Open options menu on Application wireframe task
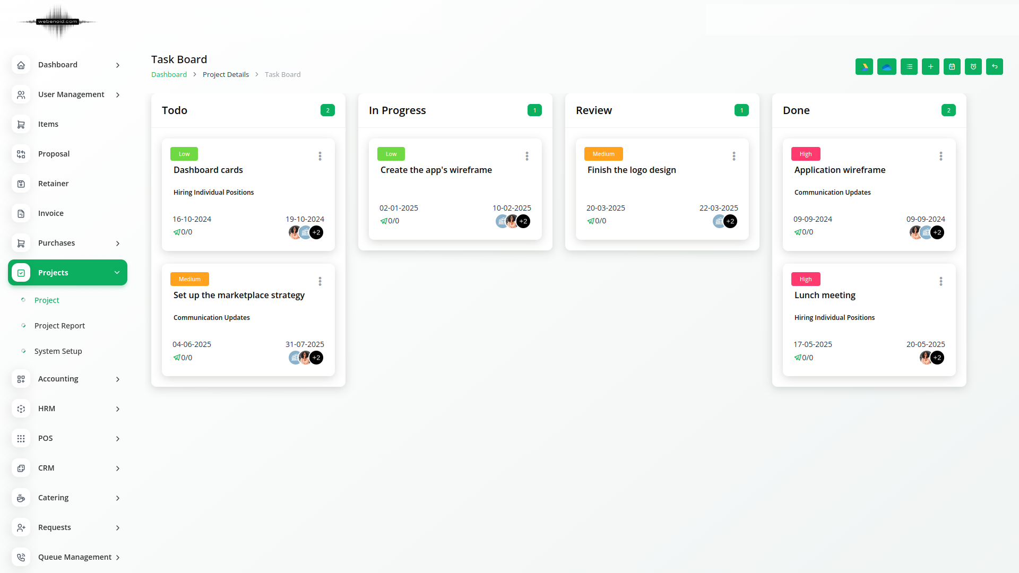 [941, 156]
